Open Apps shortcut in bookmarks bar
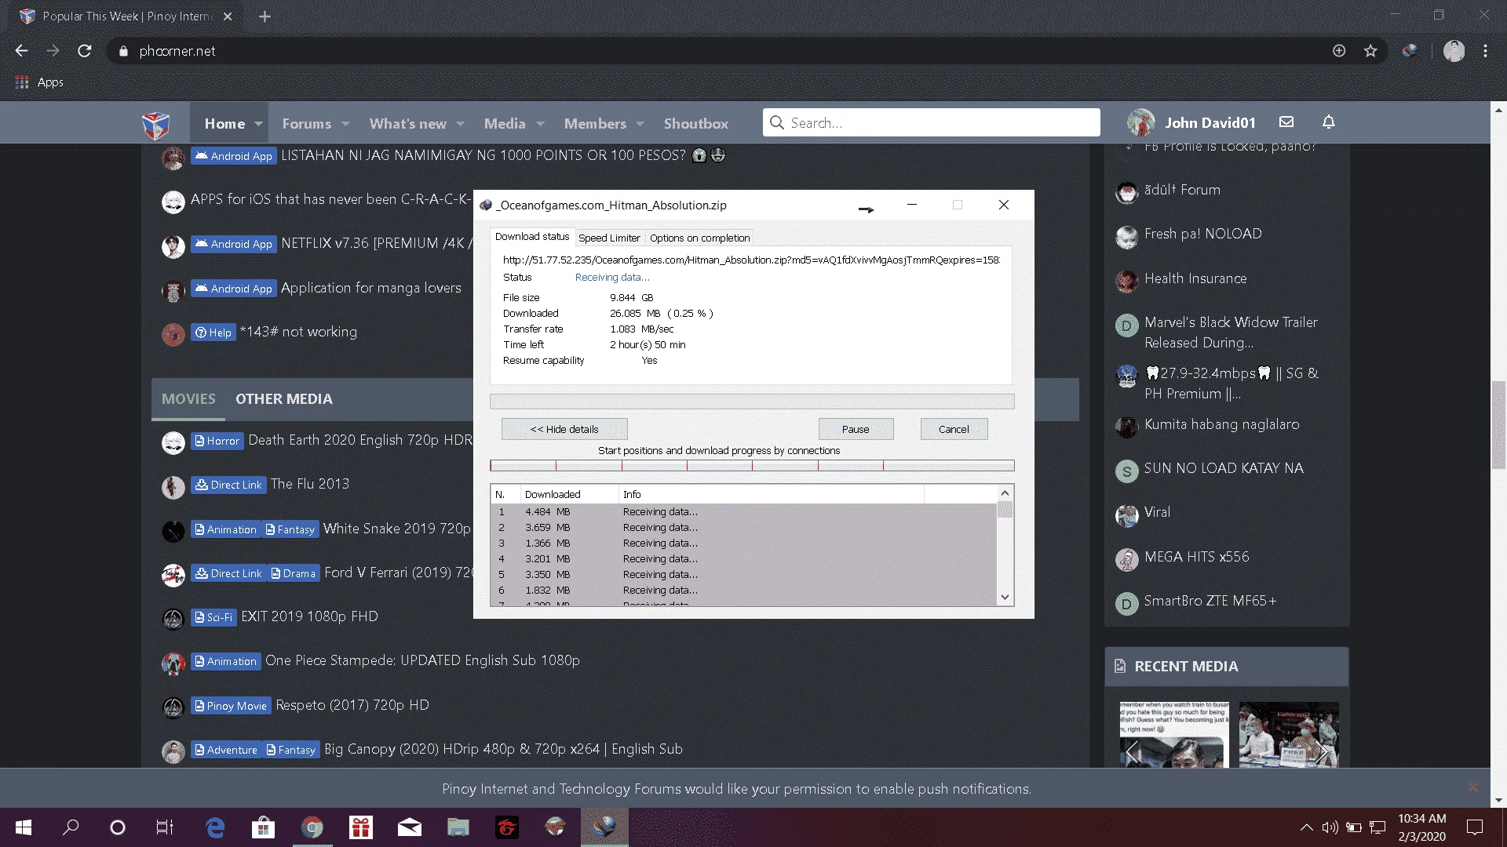The width and height of the screenshot is (1507, 847). 39,82
